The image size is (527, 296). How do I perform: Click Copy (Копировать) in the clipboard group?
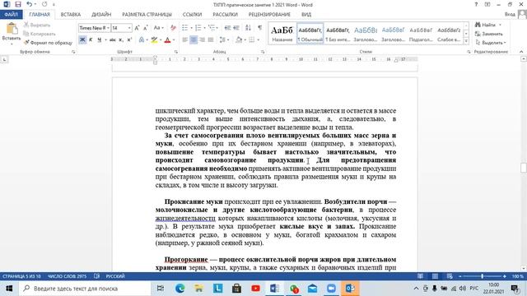click(40, 34)
